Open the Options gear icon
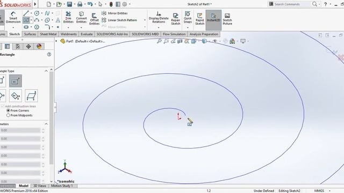The image size is (344, 193). tap(125, 4)
